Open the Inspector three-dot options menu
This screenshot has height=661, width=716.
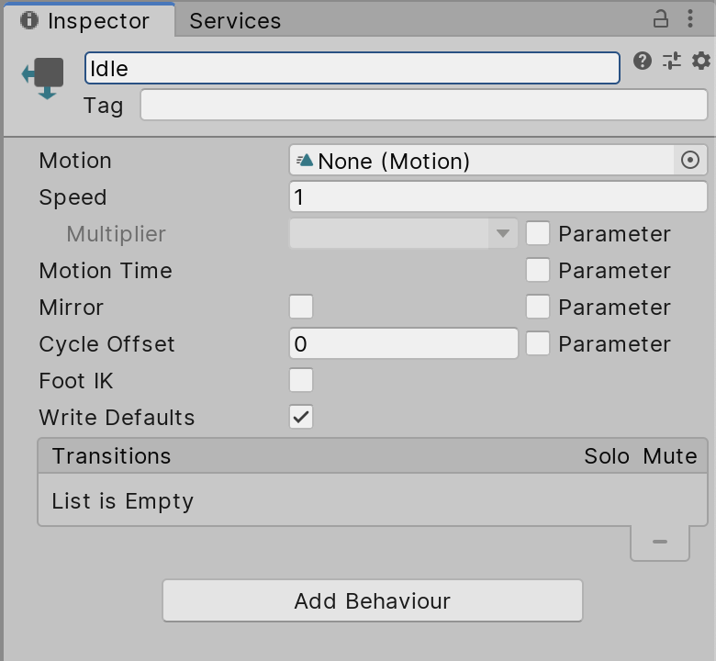click(x=690, y=18)
